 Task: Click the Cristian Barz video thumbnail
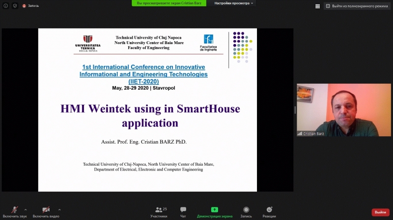click(343, 110)
